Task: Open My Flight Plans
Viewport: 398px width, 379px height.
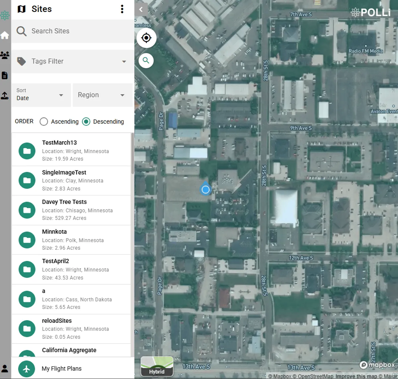Action: click(62, 368)
